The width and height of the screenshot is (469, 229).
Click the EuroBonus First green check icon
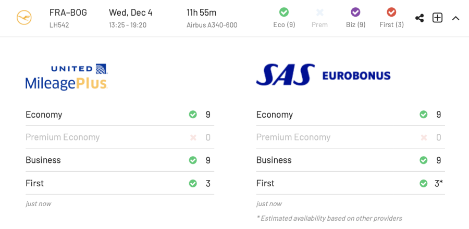point(424,183)
